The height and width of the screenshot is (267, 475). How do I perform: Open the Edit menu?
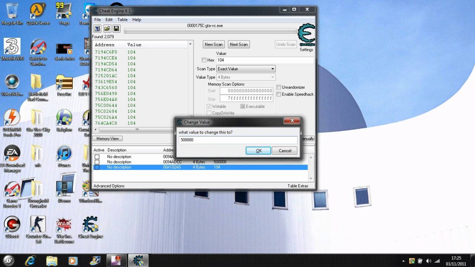point(109,20)
